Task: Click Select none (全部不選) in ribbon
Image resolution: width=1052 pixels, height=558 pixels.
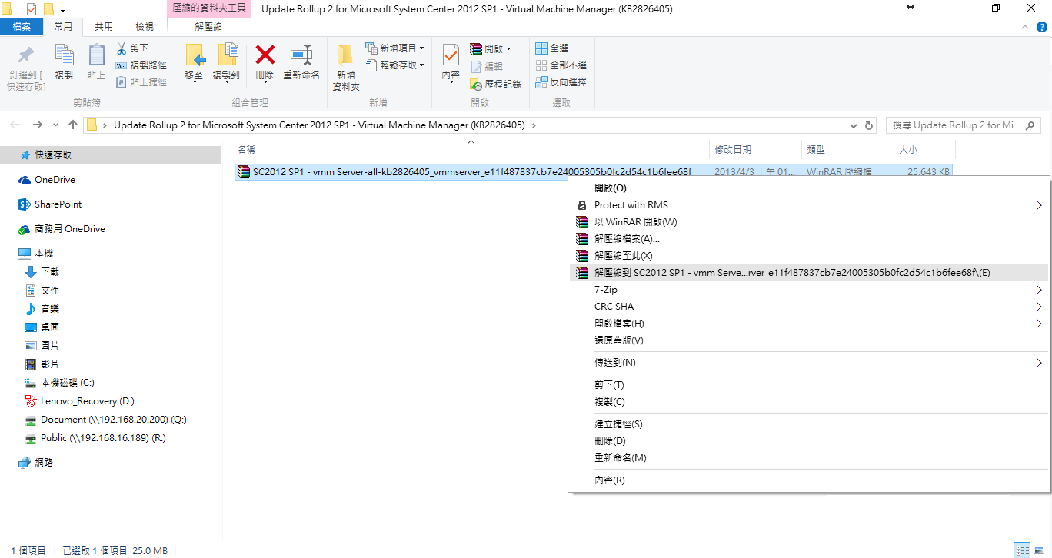Action: pyautogui.click(x=561, y=65)
